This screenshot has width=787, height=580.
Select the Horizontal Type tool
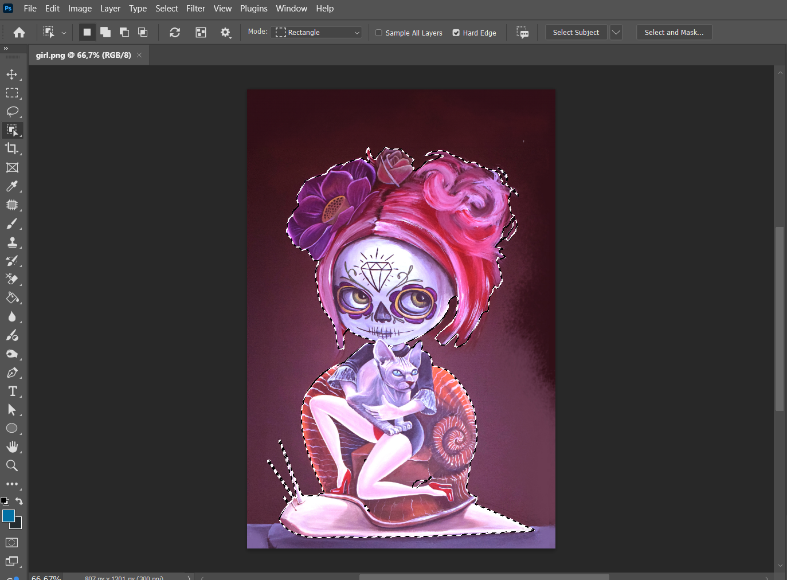[x=12, y=391]
